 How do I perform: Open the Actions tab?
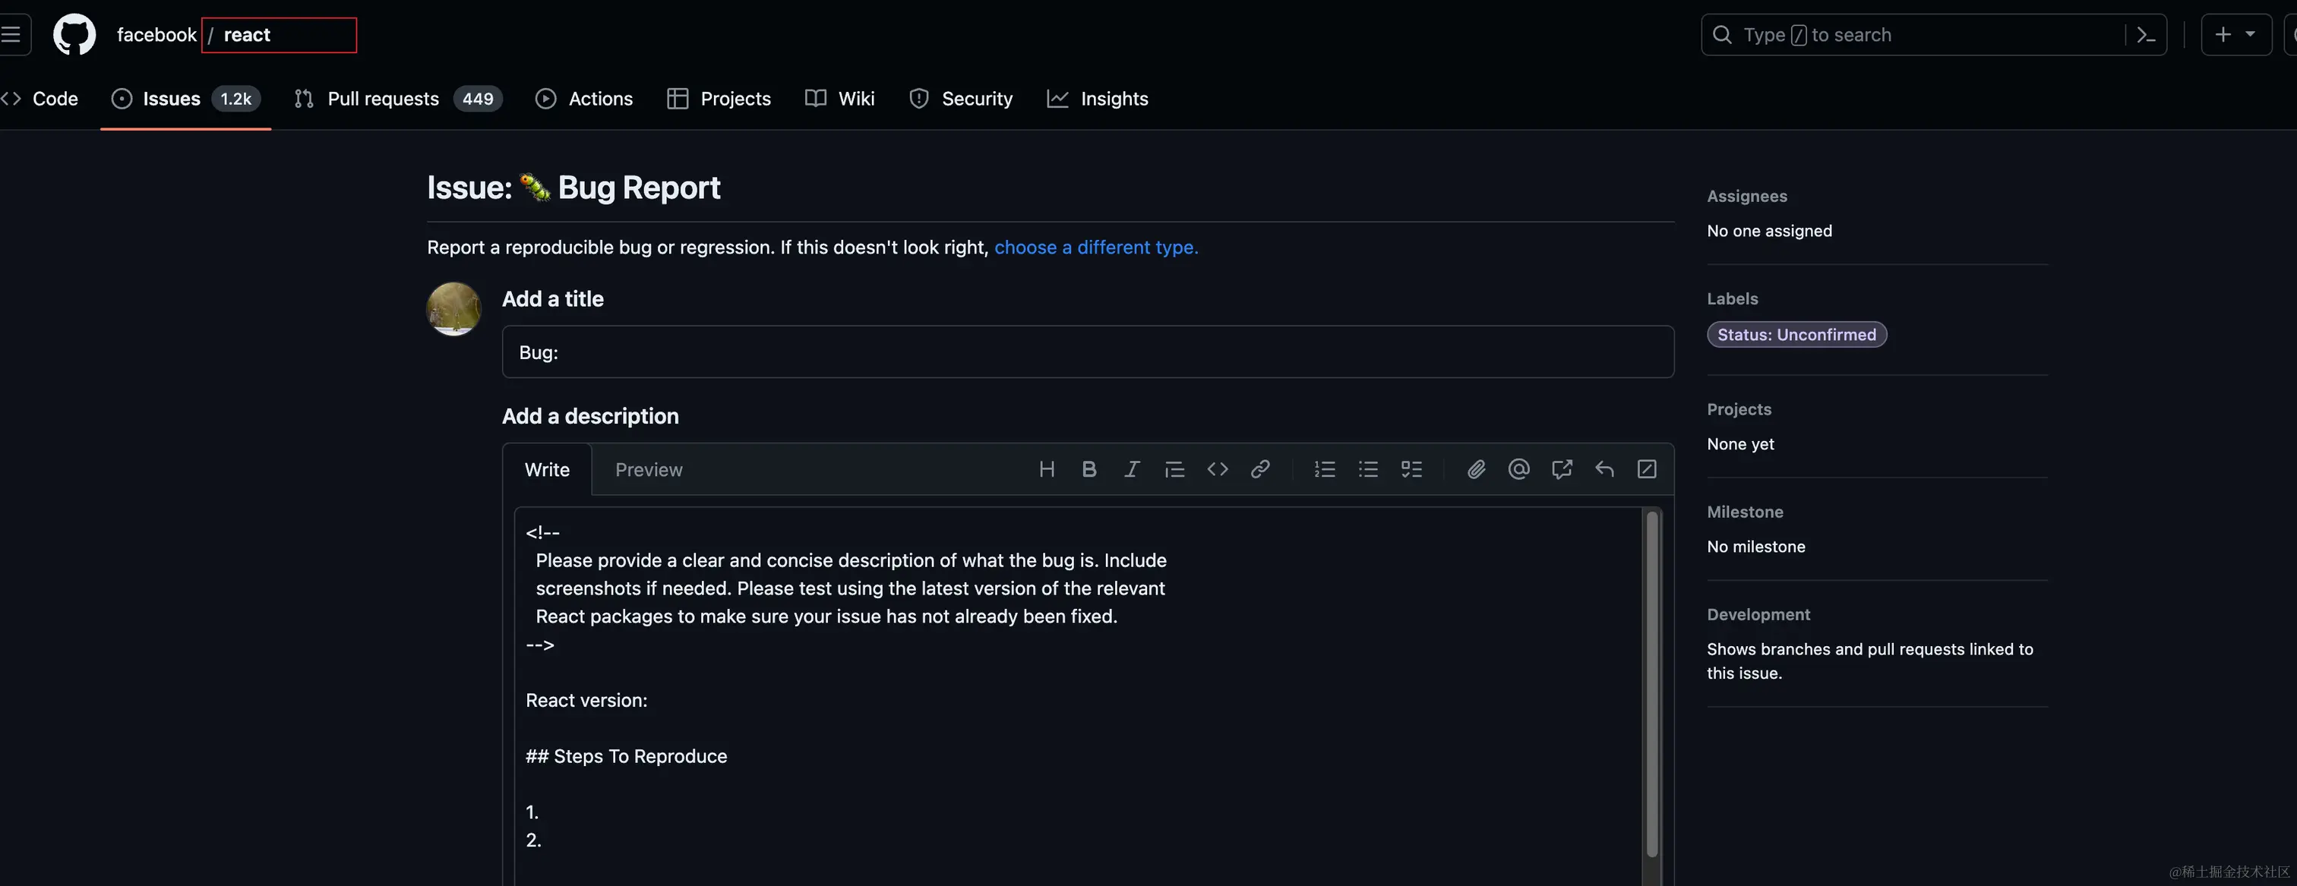coord(584,99)
